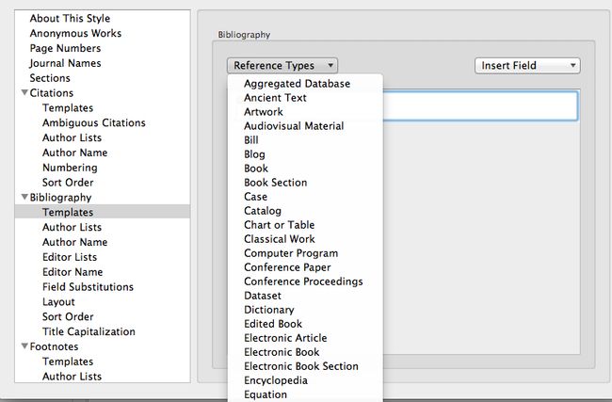Pick Electronic Article in the menu

point(285,338)
